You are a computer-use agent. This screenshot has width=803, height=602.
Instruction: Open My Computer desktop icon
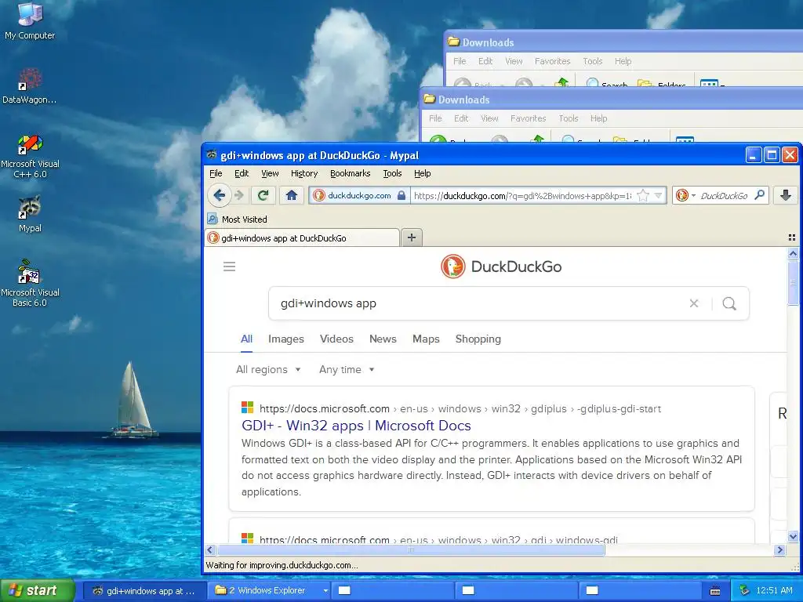[x=30, y=21]
